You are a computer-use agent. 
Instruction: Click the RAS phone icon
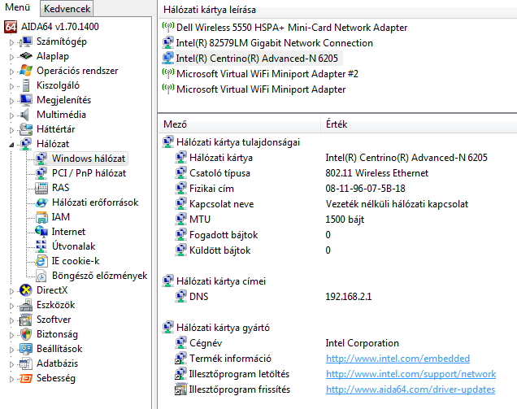pos(41,188)
